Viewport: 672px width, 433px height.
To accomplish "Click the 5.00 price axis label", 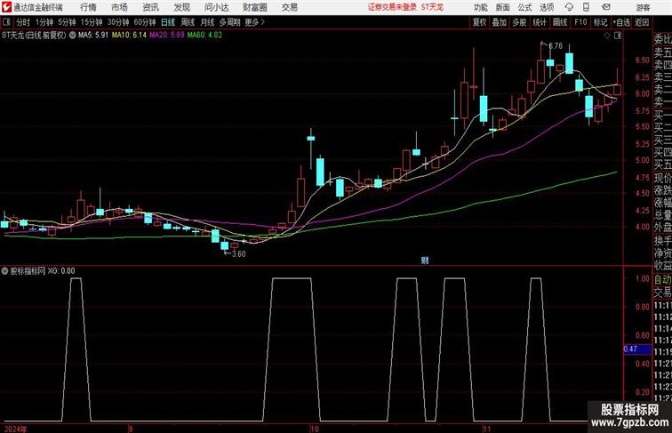I will click(642, 160).
